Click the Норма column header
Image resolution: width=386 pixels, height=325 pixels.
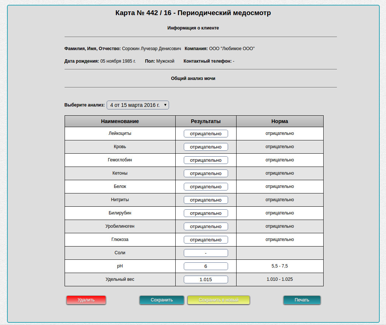(279, 121)
